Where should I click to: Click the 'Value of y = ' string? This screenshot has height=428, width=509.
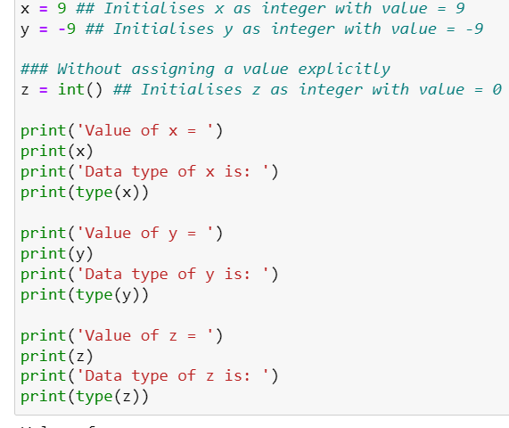144,234
